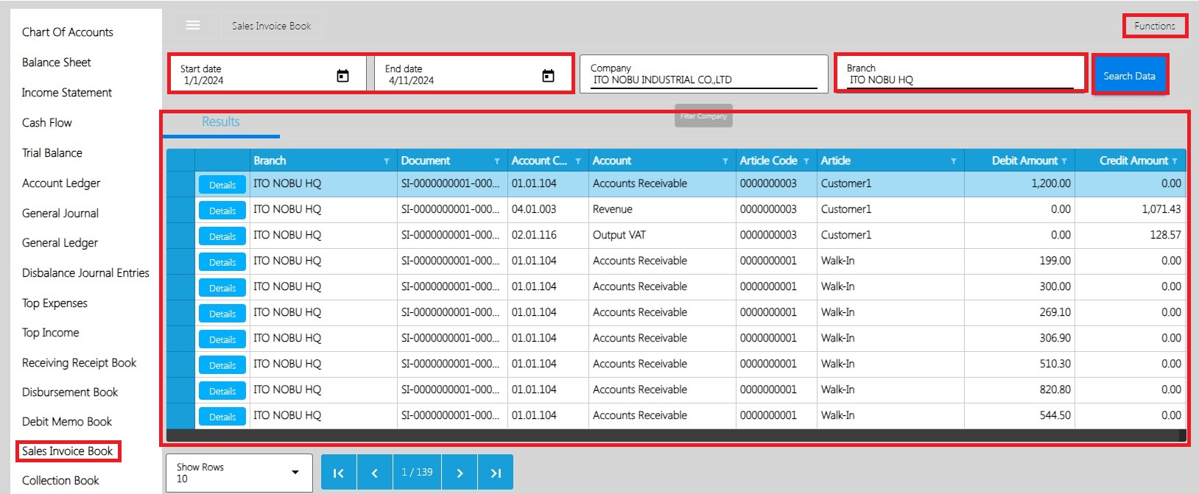Open General Ledger

(60, 243)
